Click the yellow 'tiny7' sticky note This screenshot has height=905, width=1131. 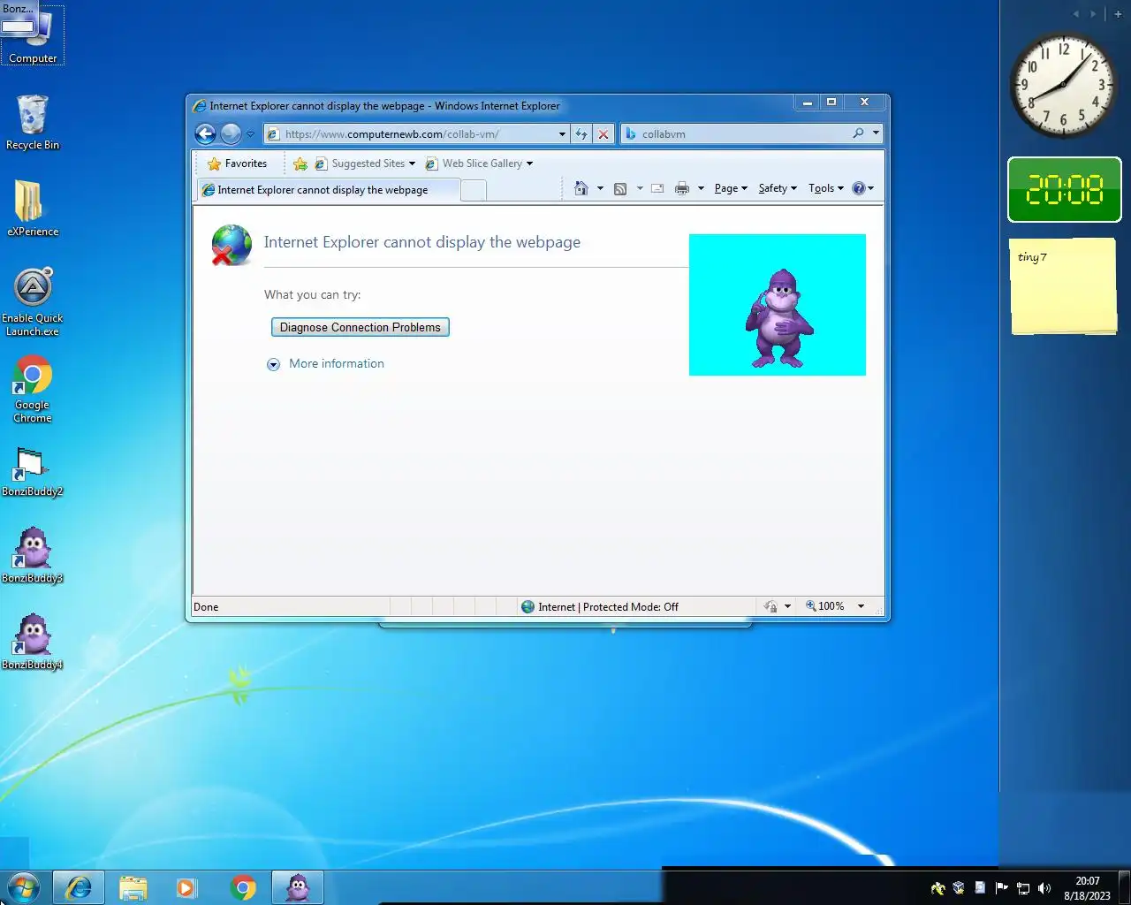point(1064,285)
